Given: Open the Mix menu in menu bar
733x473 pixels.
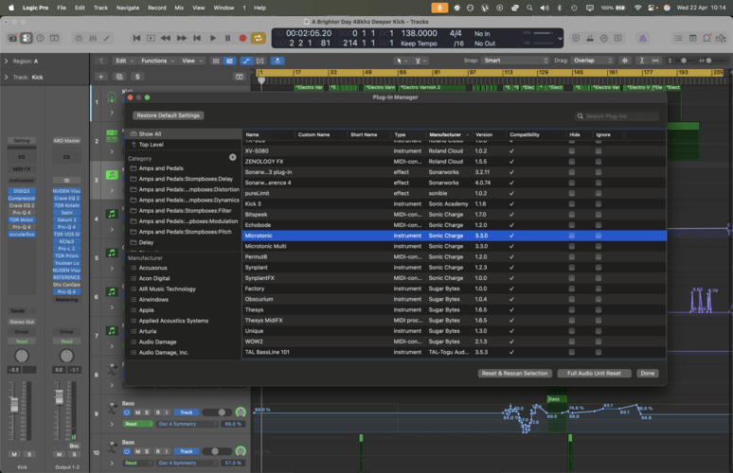Looking at the screenshot, I should tap(179, 8).
